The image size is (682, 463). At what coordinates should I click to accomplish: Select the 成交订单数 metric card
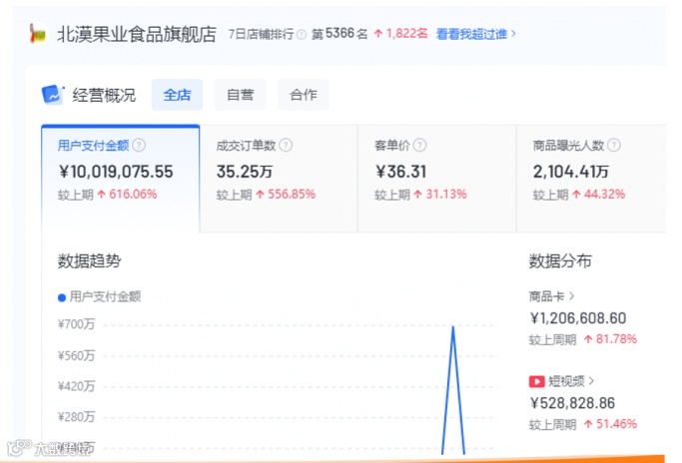point(279,179)
